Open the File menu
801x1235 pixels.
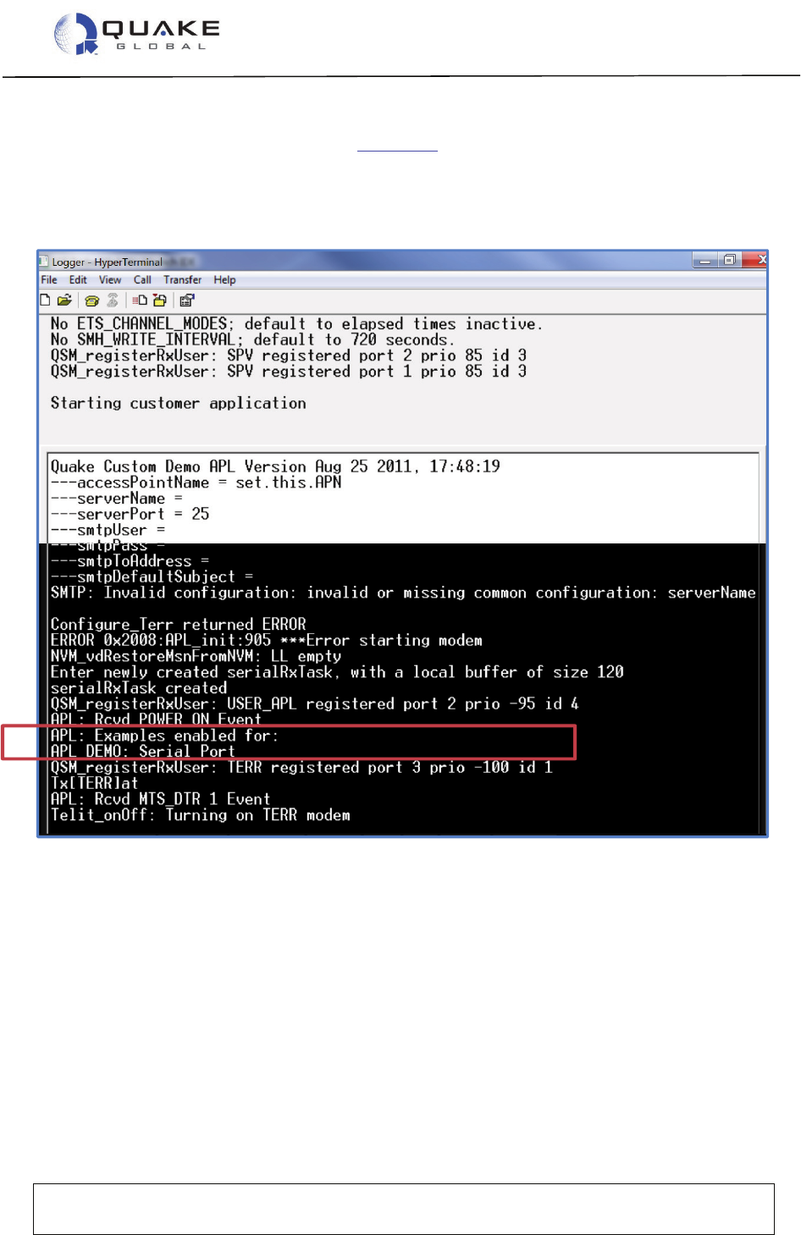[x=49, y=280]
